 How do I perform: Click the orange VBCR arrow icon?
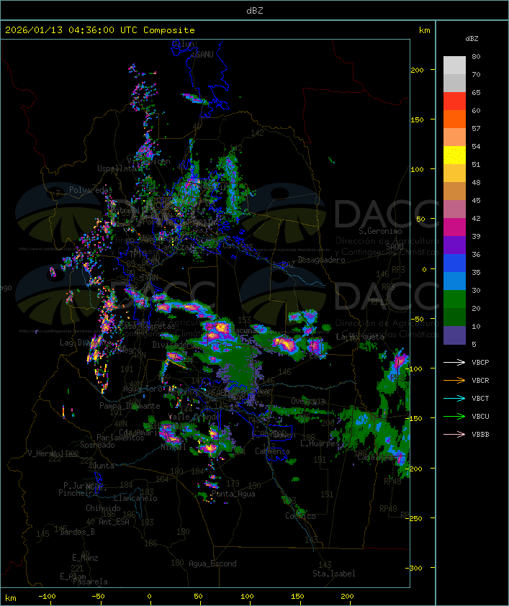pyautogui.click(x=455, y=380)
